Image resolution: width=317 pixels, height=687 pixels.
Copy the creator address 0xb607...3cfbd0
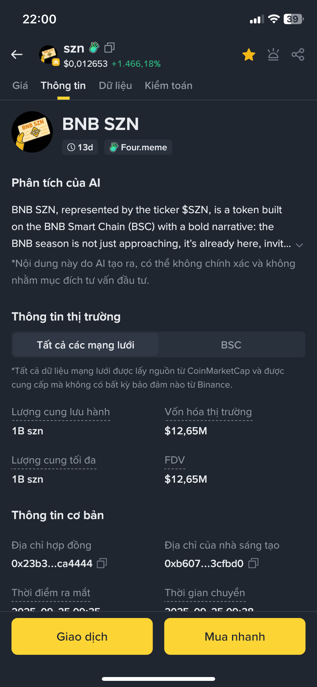click(x=253, y=563)
